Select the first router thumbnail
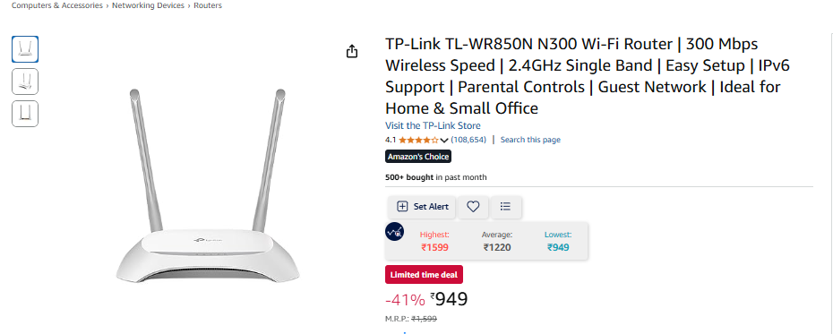This screenshot has width=833, height=334. point(25,49)
